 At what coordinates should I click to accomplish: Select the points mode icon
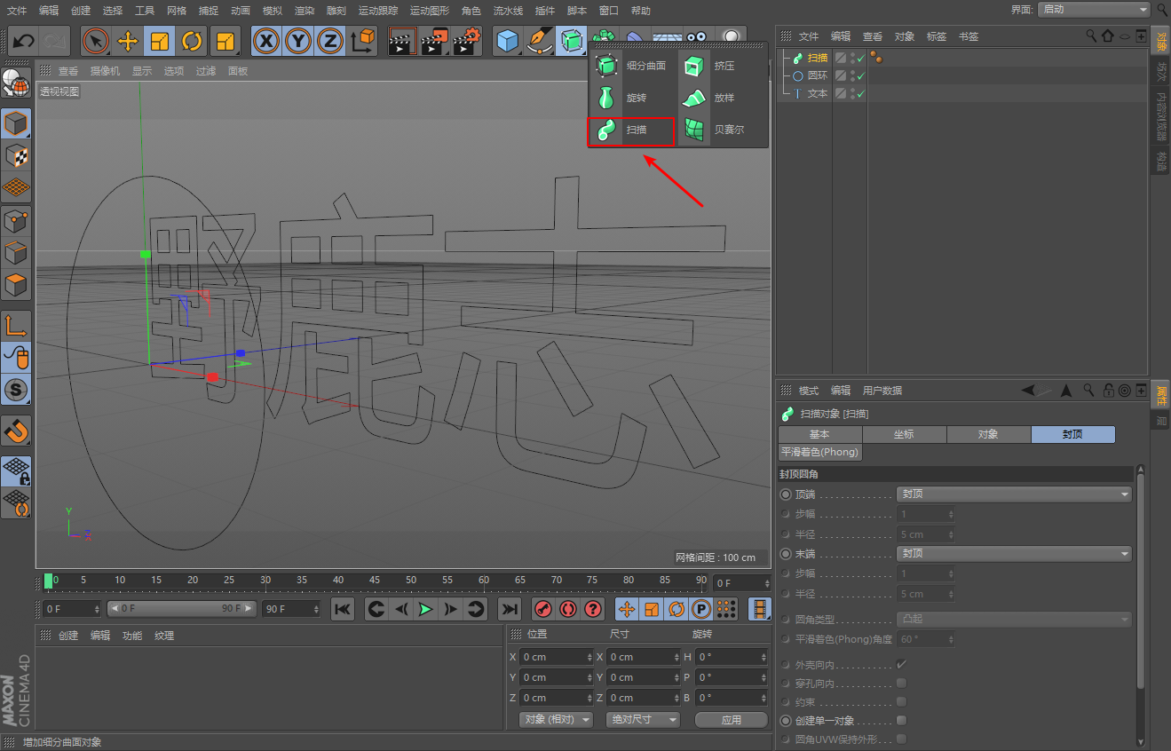tap(16, 221)
